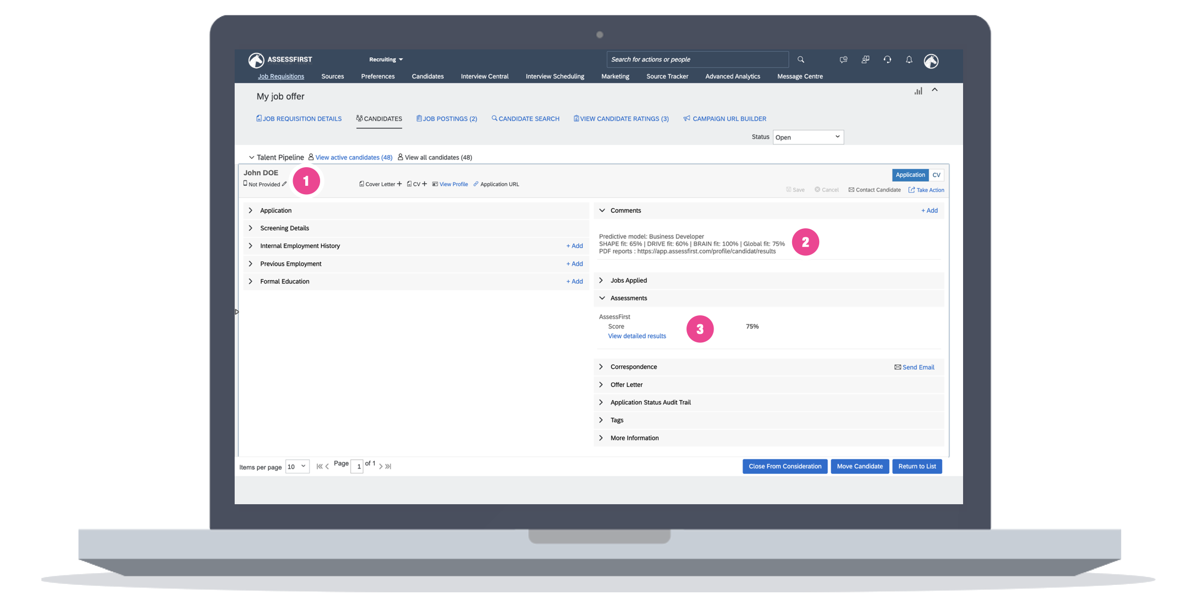
Task: Click the feedback chat bubble icon
Action: click(x=844, y=59)
